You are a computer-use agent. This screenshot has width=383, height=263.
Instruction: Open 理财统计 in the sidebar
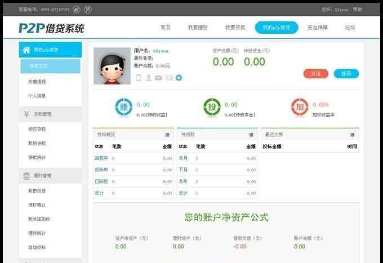(x=37, y=233)
